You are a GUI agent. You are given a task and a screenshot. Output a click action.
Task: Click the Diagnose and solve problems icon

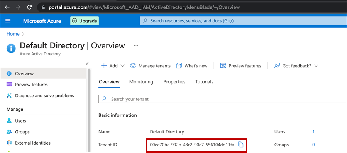[9, 96]
